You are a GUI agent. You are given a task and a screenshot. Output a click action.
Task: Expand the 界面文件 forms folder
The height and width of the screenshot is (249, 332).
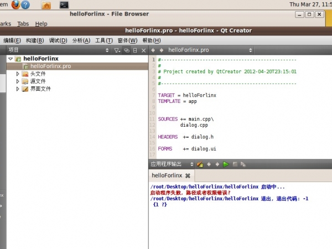pyautogui.click(x=18, y=89)
